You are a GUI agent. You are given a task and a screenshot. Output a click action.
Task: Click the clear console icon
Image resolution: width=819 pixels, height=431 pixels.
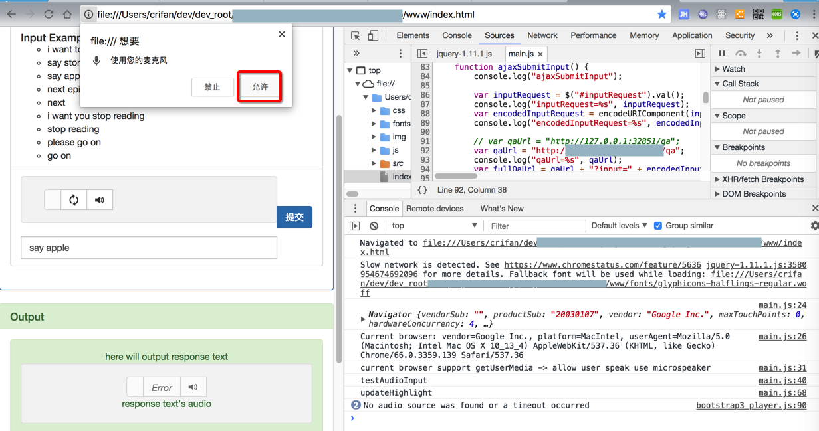click(374, 226)
